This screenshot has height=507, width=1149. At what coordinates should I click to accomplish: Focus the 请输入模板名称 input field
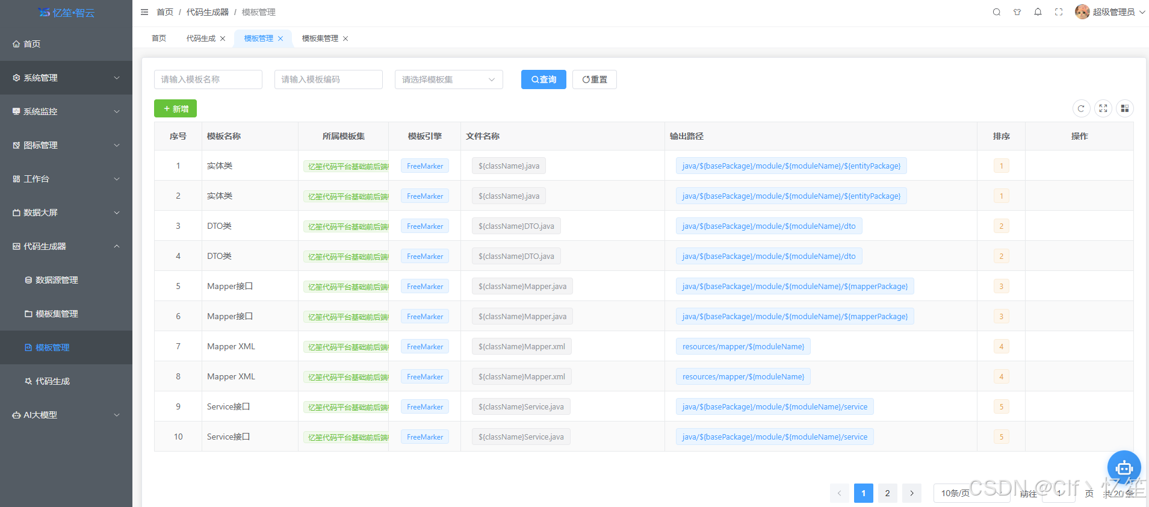[x=208, y=79]
